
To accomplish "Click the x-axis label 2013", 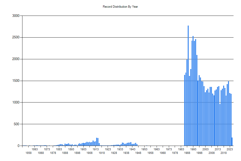I will [218, 149].
